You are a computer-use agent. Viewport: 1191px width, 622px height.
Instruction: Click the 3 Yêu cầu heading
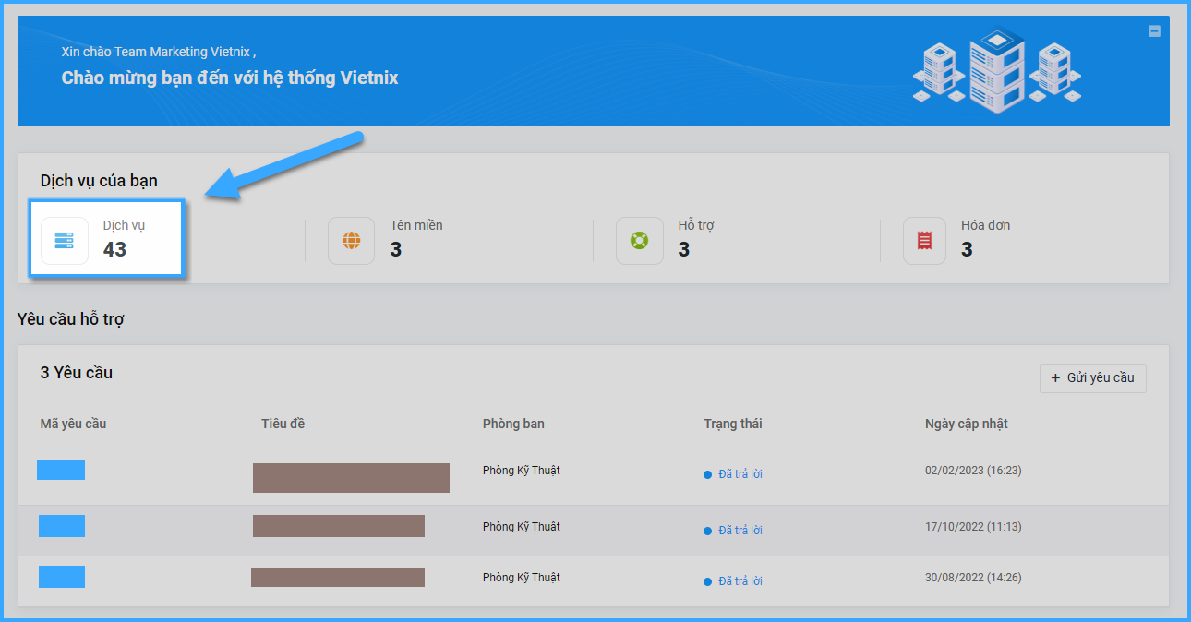coord(77,373)
